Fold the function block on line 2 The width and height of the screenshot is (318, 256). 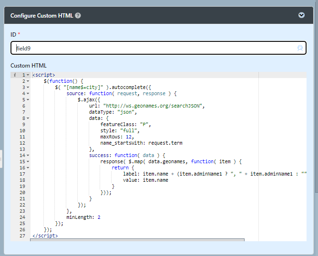point(28,81)
